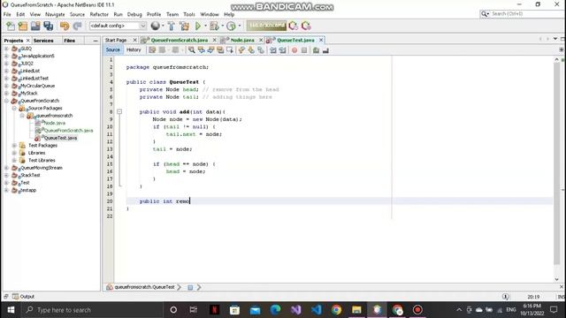
Task: Click the queuefromscratch.QueueTest breadcrumb
Action: [144, 287]
